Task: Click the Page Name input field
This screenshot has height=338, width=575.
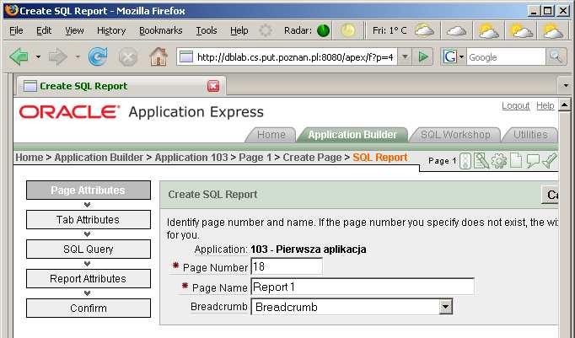Action: tap(363, 287)
